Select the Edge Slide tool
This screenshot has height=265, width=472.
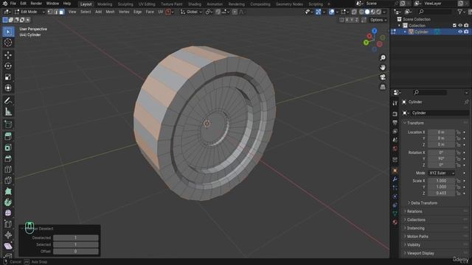coord(8,224)
